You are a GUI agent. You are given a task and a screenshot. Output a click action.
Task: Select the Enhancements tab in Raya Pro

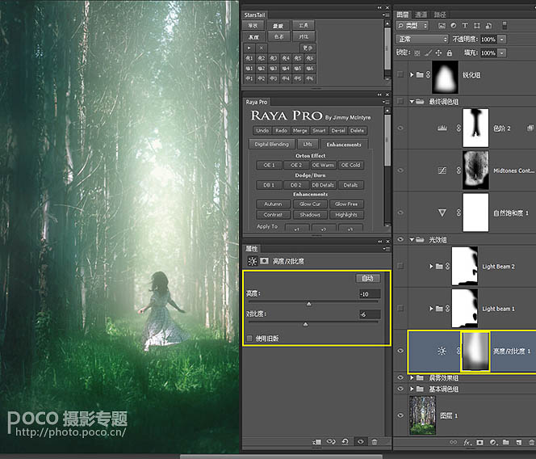click(344, 145)
